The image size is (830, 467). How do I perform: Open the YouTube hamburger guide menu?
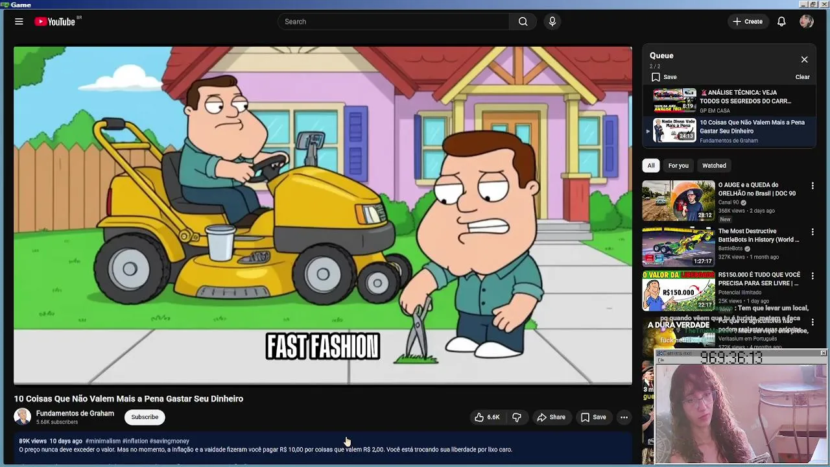(19, 21)
